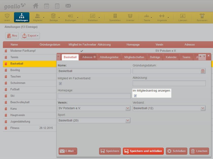The width and height of the screenshot is (213, 159).
Task: Open the calendar icon showing 31
Action: pos(47,6)
